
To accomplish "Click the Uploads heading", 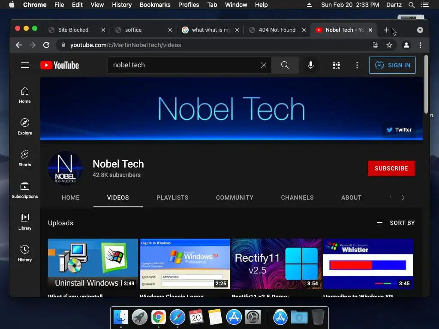I will point(60,223).
